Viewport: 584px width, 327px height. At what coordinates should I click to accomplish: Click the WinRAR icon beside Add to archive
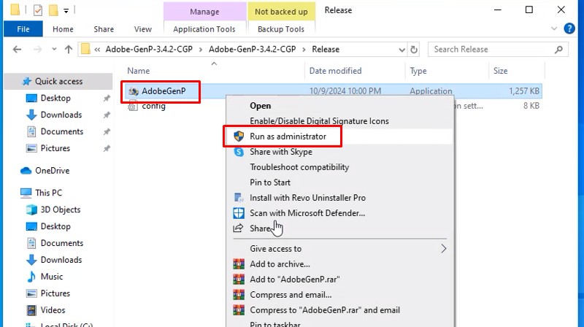coord(238,264)
